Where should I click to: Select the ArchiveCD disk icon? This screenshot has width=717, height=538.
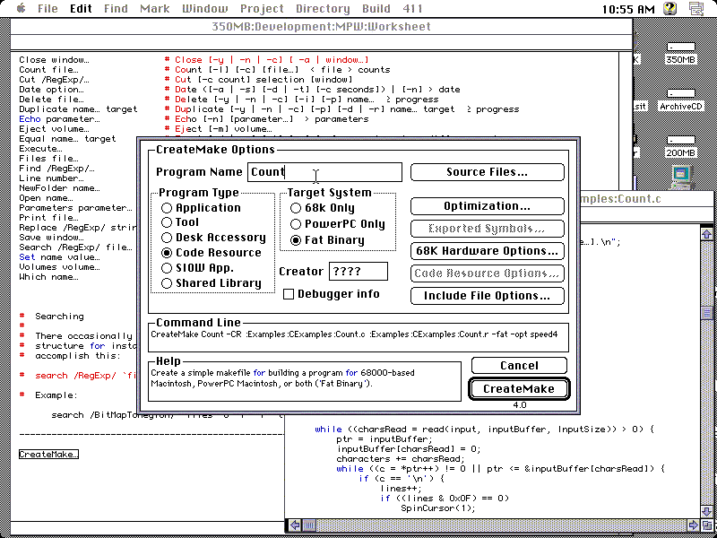point(681,94)
